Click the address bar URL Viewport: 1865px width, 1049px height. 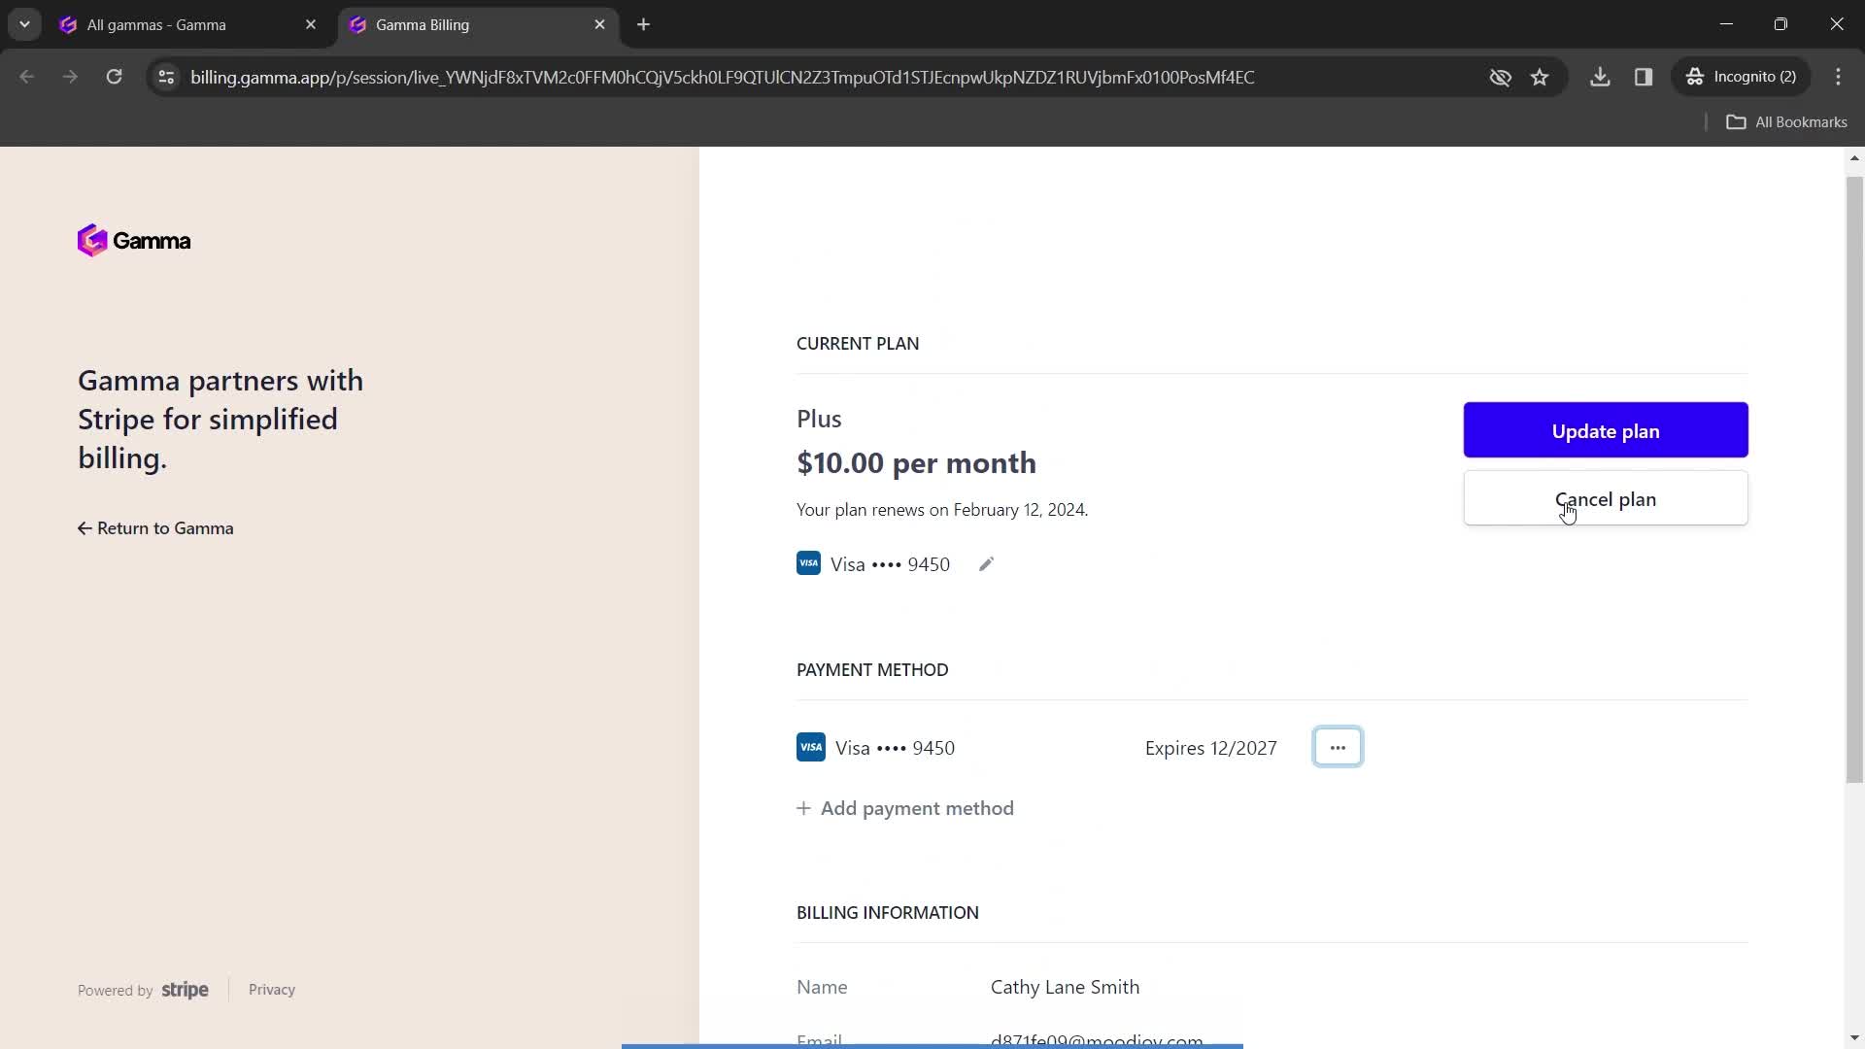[x=722, y=77]
